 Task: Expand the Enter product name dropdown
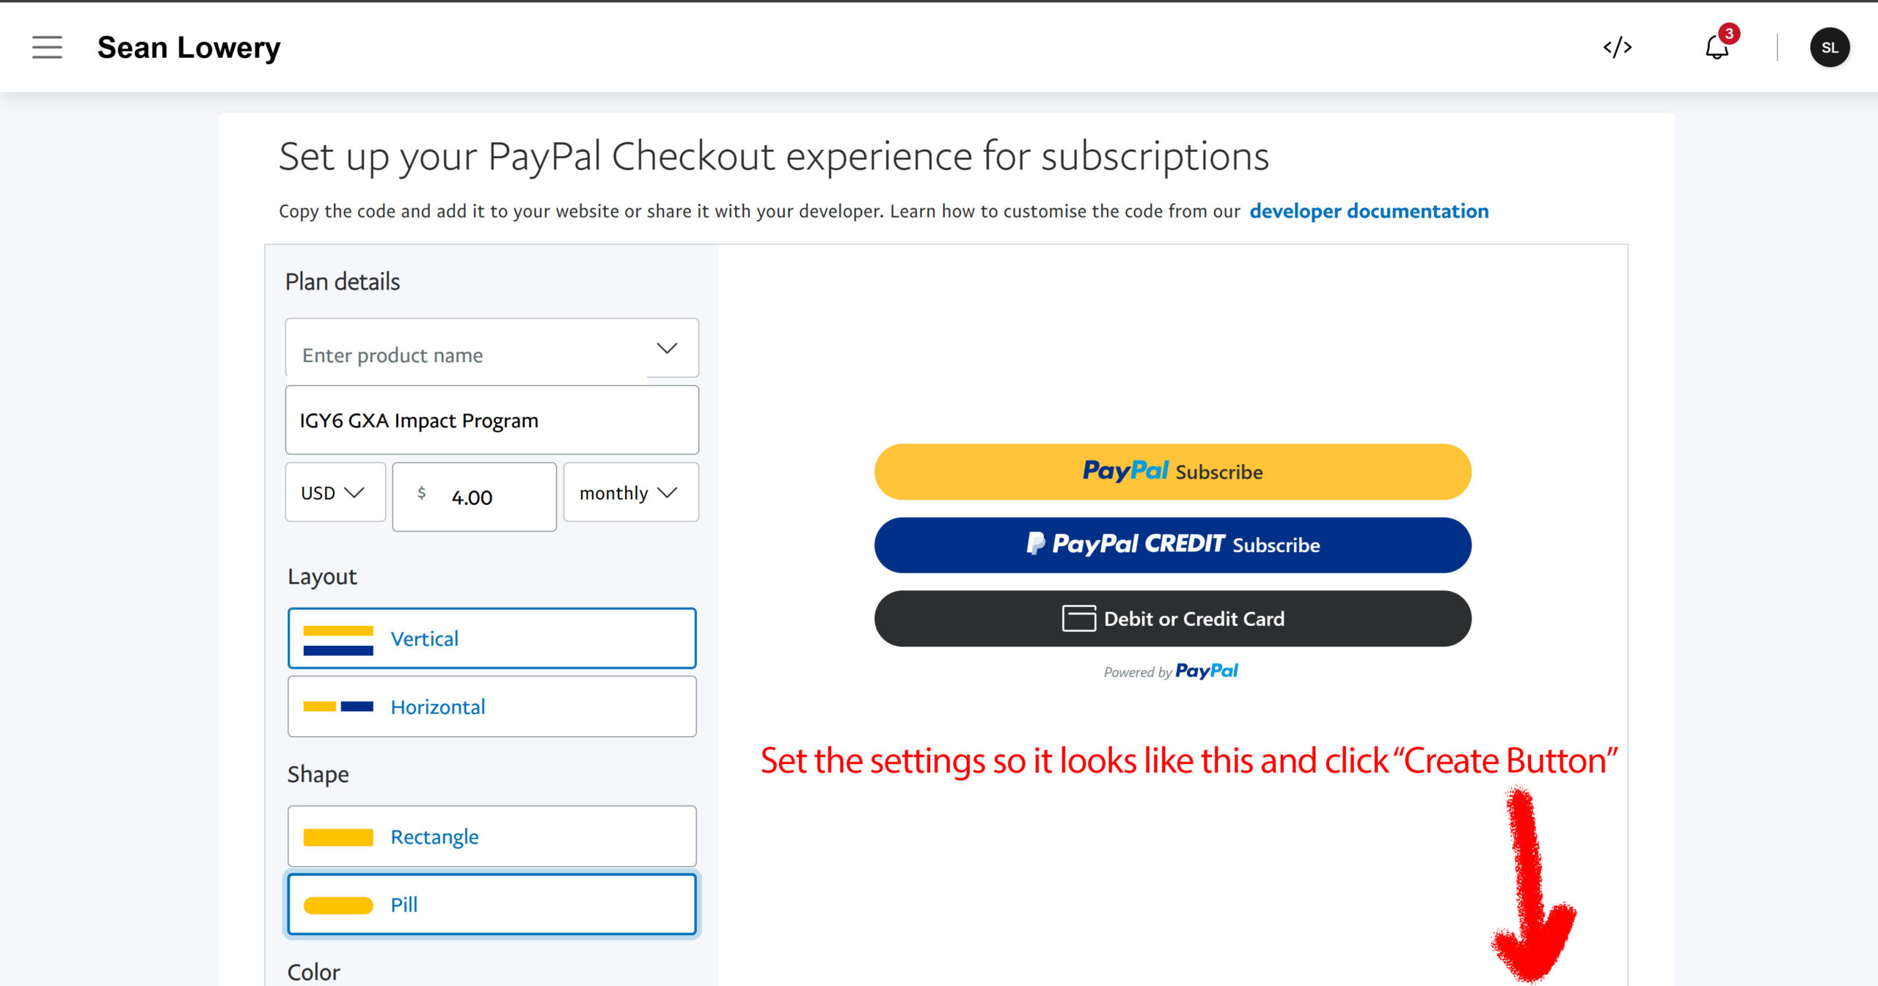point(666,349)
